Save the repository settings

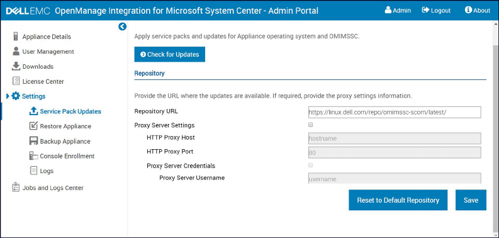click(471, 200)
